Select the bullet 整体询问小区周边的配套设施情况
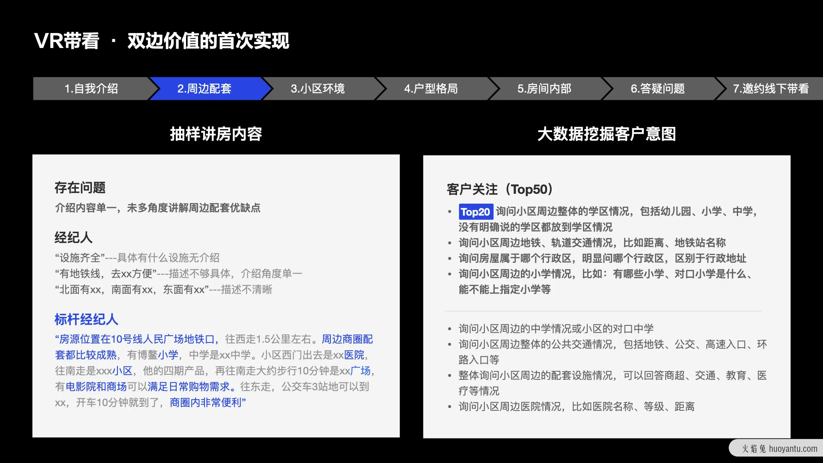This screenshot has height=463, width=823. pyautogui.click(x=613, y=383)
